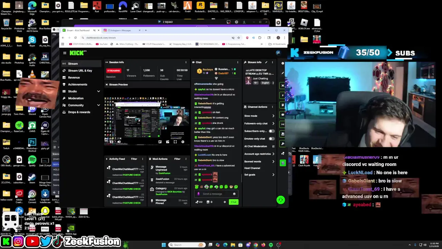Open the Host Channel action

coord(252,168)
